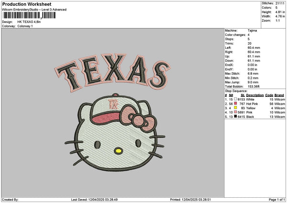Pick the Yellow thread swatch
This screenshot has height=203, width=287.
[235, 108]
